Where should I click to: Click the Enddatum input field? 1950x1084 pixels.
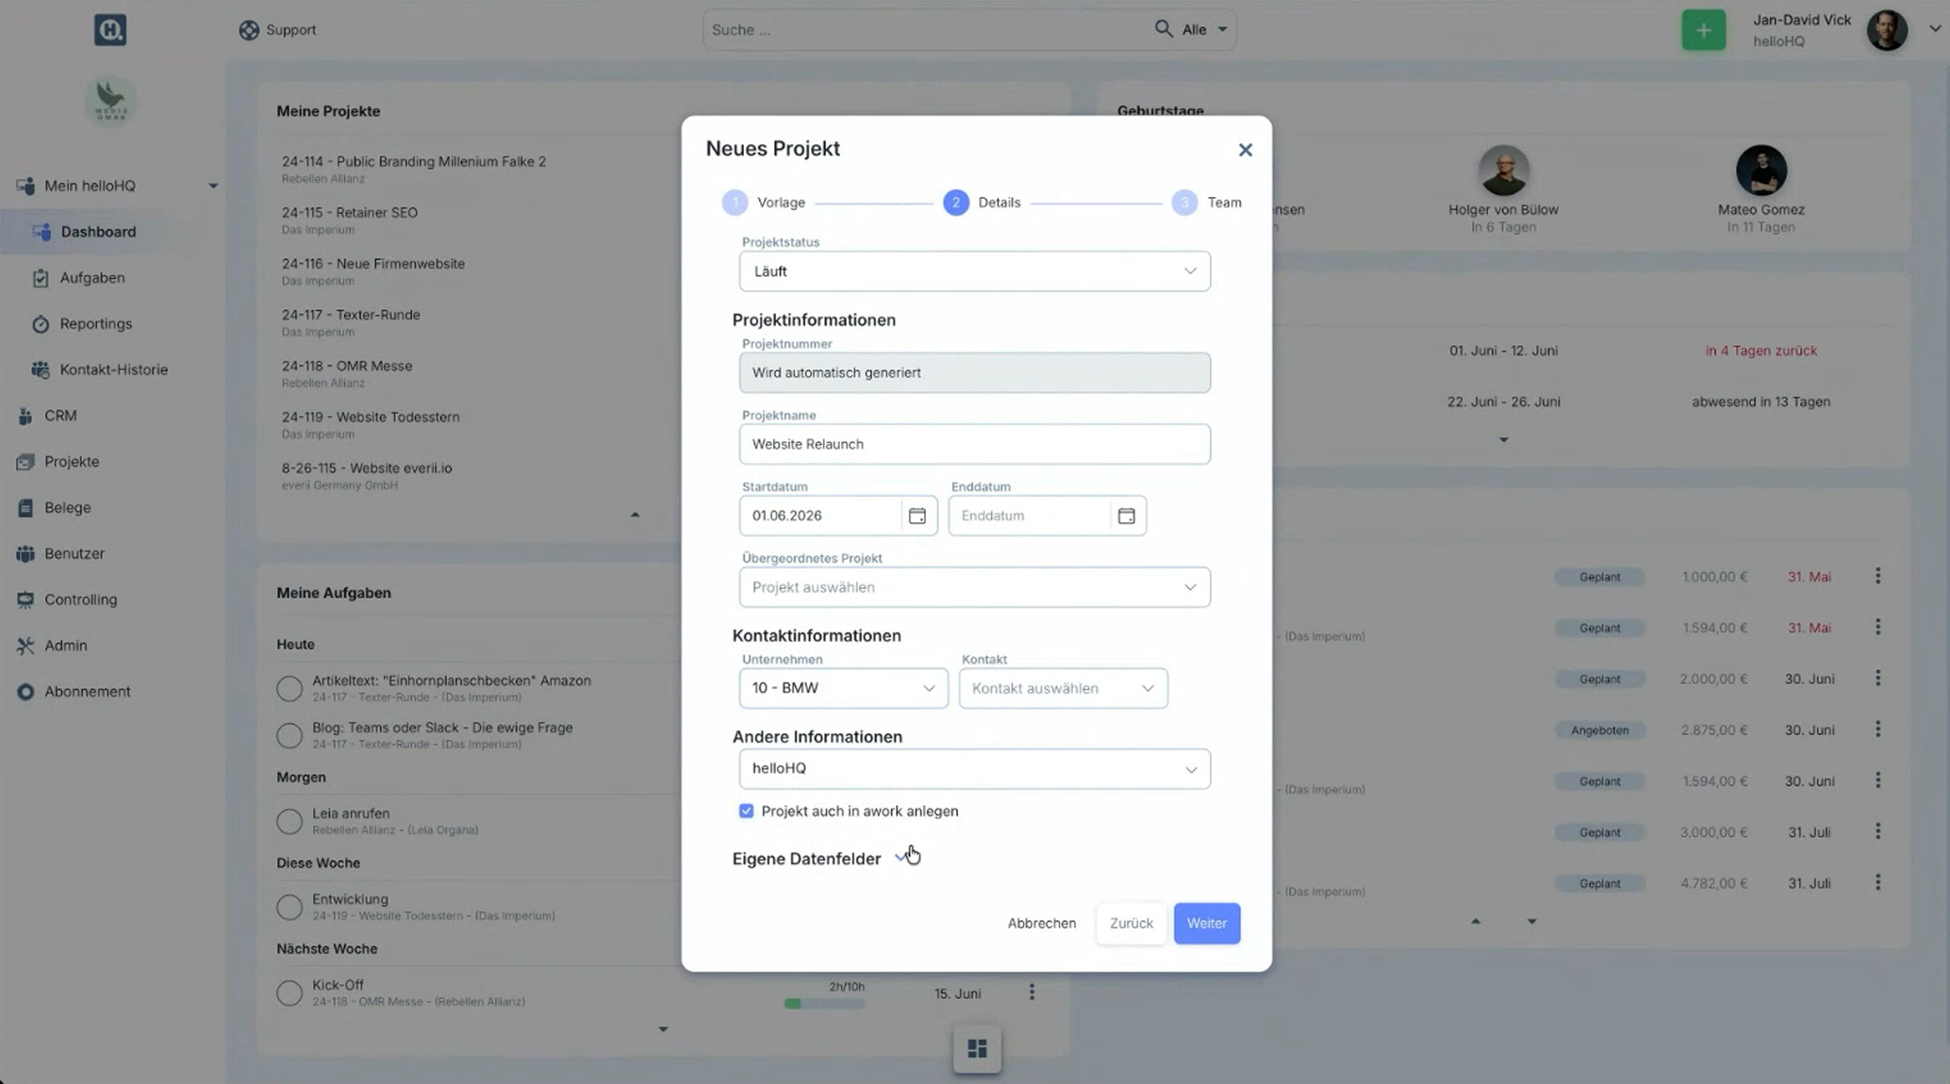(x=1030, y=516)
